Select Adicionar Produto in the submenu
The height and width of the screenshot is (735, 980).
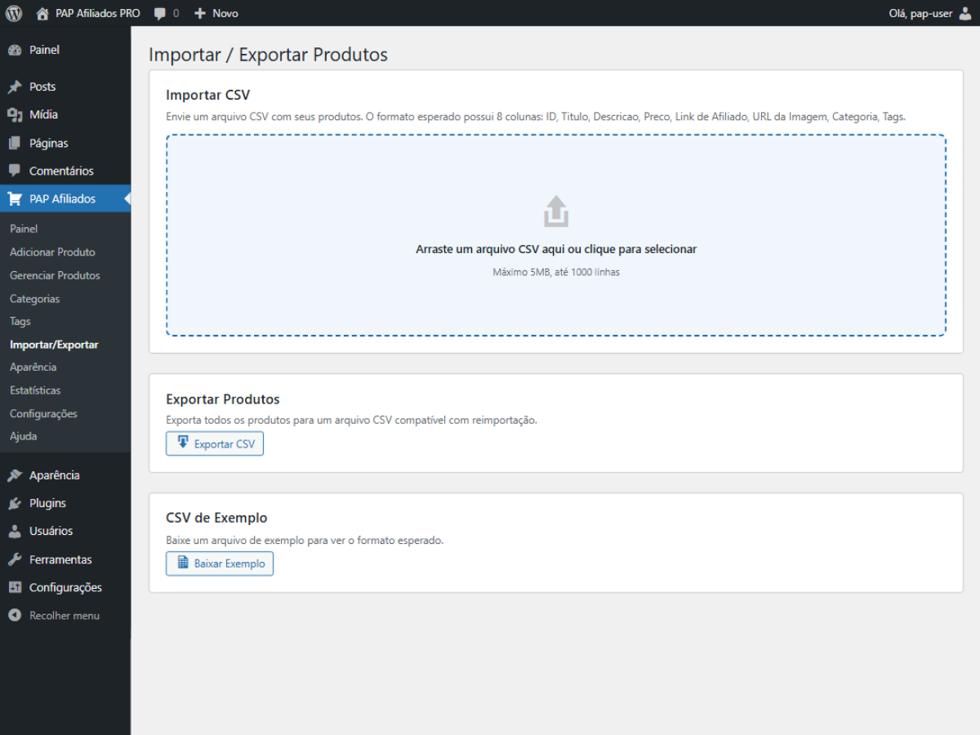[x=51, y=252]
